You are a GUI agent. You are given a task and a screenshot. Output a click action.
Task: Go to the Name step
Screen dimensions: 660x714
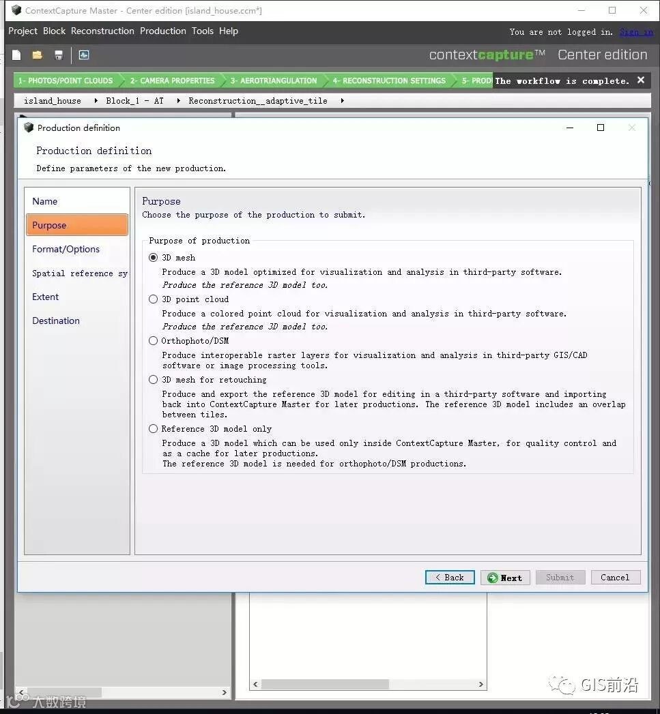click(x=77, y=201)
